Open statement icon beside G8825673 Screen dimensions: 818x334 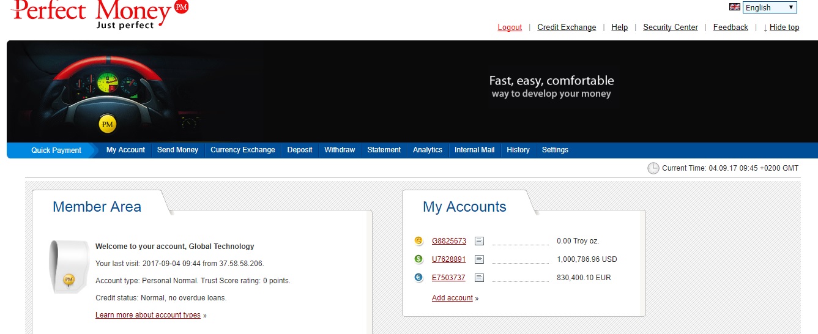click(x=479, y=241)
